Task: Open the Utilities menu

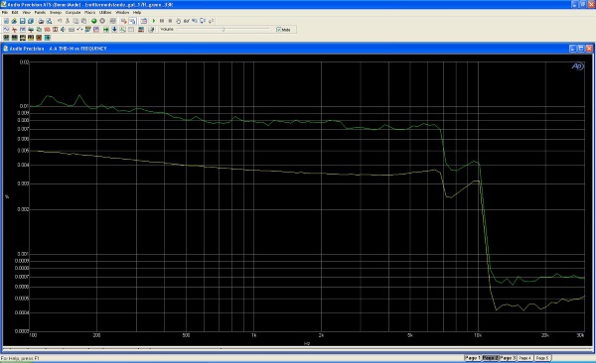Action: click(x=105, y=13)
